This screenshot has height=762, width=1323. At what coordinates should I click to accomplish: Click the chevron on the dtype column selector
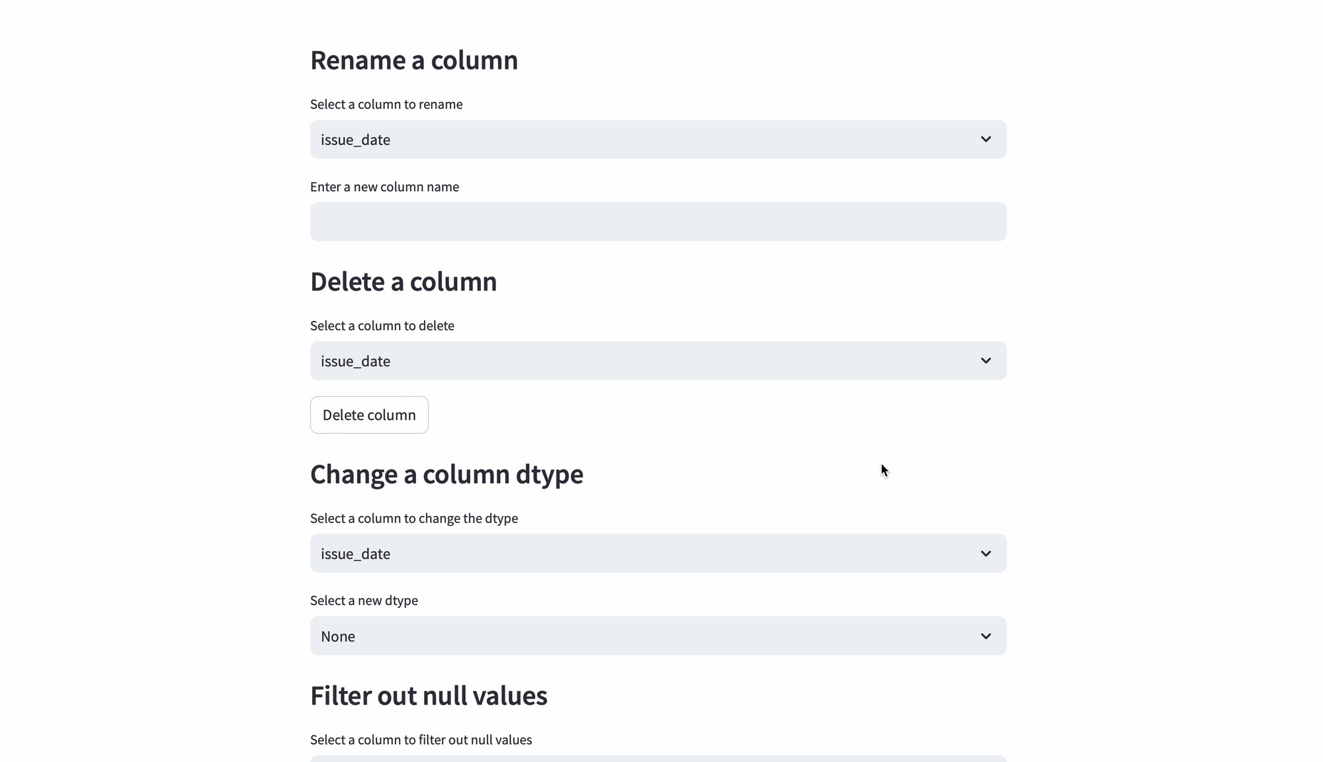pos(986,554)
